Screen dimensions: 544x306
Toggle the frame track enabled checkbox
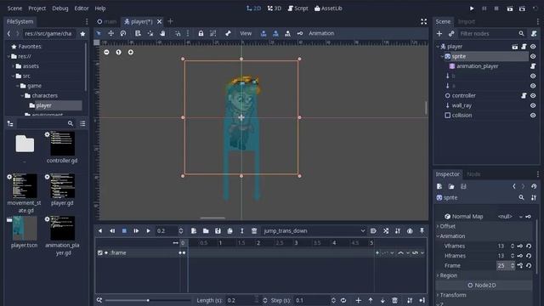click(100, 253)
